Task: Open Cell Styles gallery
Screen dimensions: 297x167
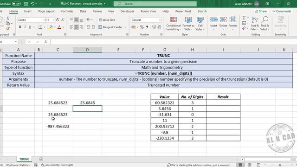Action: (x=200, y=24)
